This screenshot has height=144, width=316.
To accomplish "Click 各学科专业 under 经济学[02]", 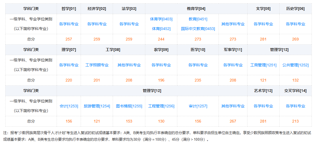I will pos(97,24).
